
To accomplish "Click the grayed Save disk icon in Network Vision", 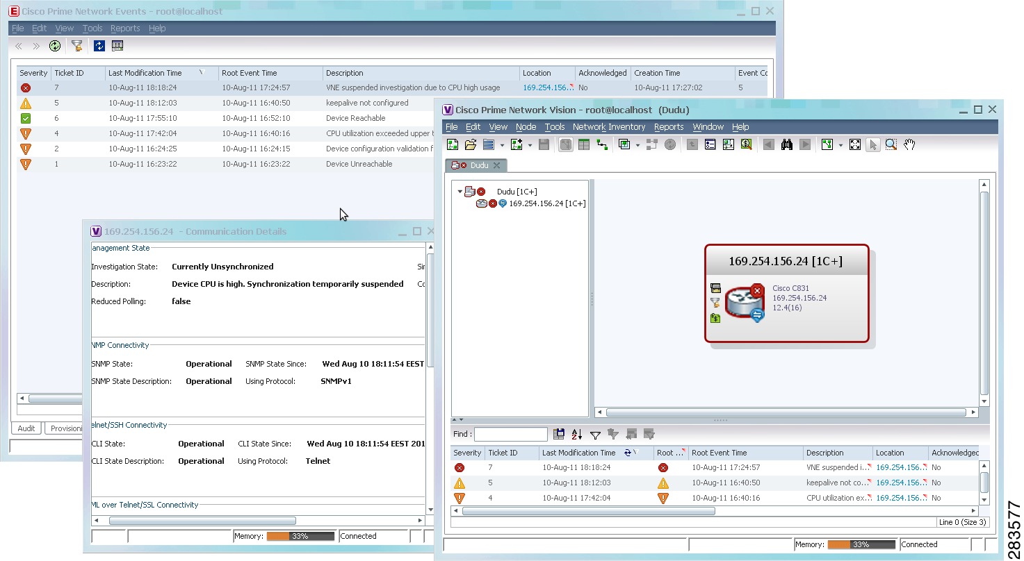I will click(544, 144).
